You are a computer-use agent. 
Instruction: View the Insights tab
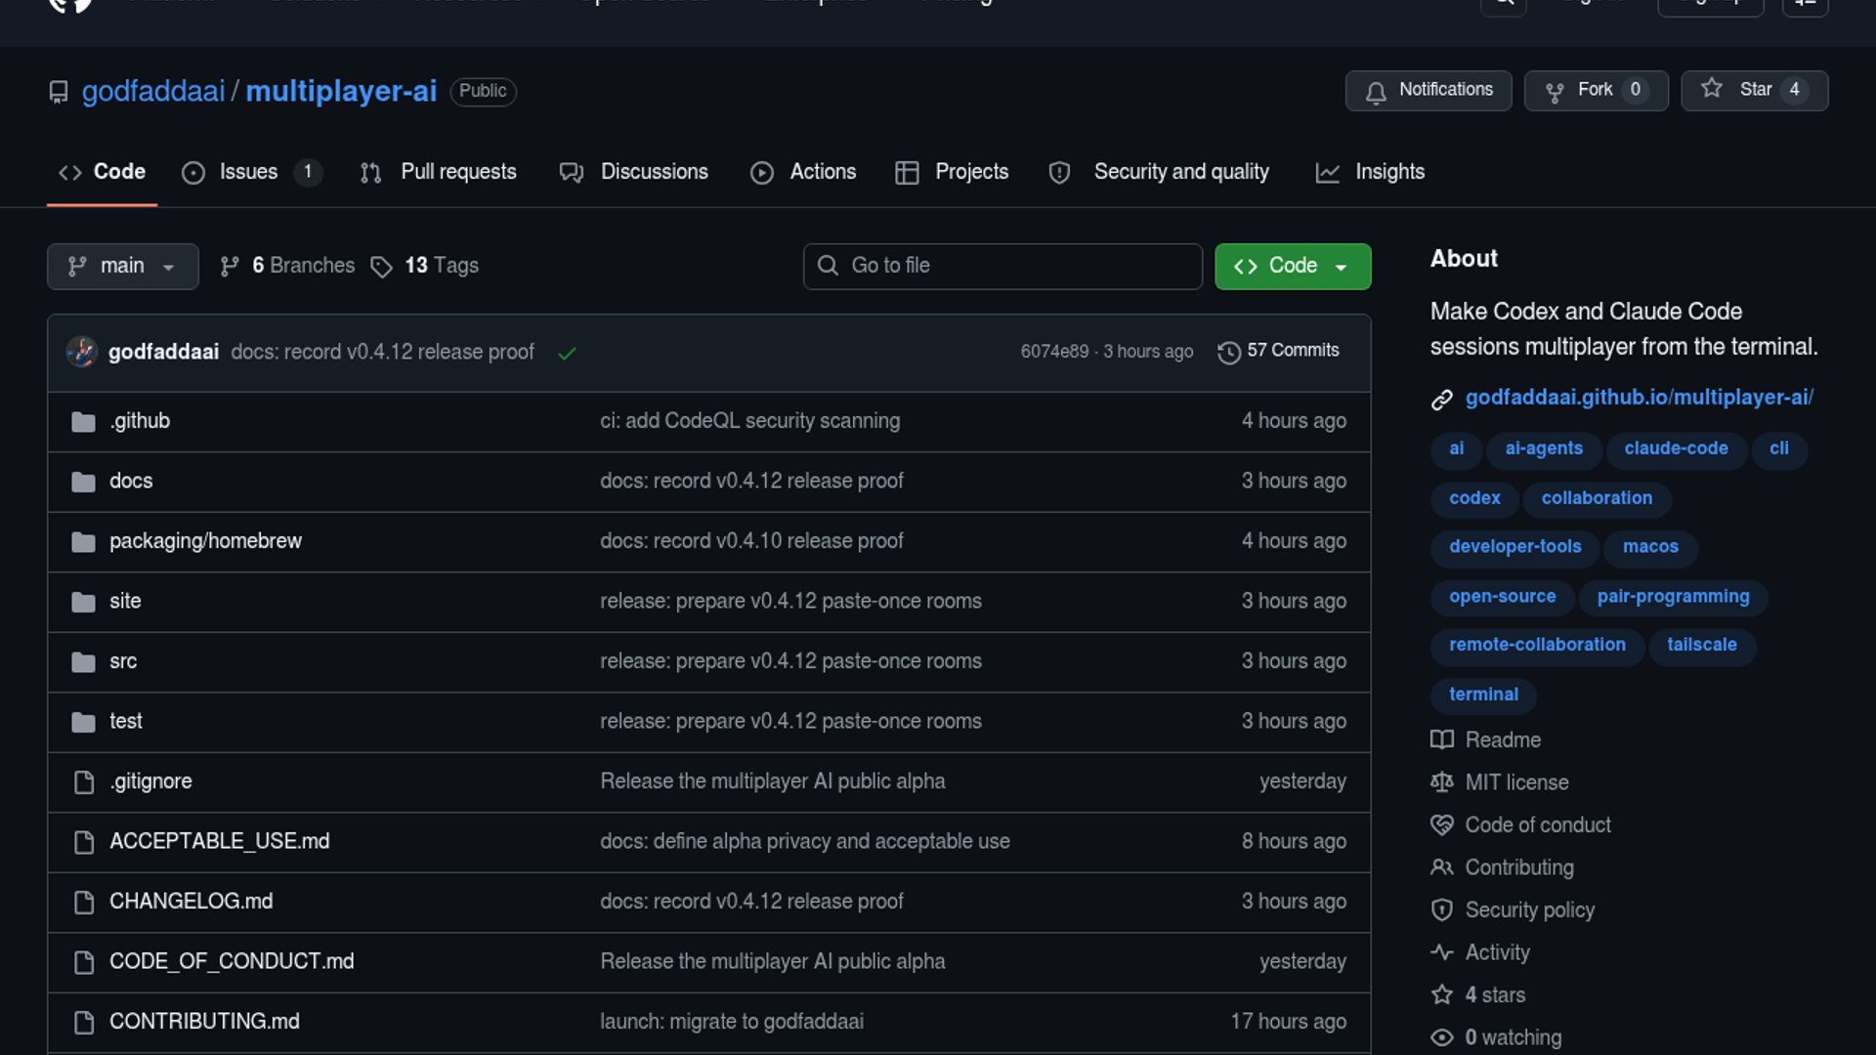click(x=1370, y=172)
